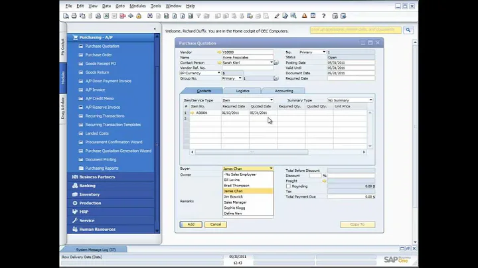Image resolution: width=478 pixels, height=268 pixels.
Task: Click the Filter funnel icon
Action: click(199, 16)
